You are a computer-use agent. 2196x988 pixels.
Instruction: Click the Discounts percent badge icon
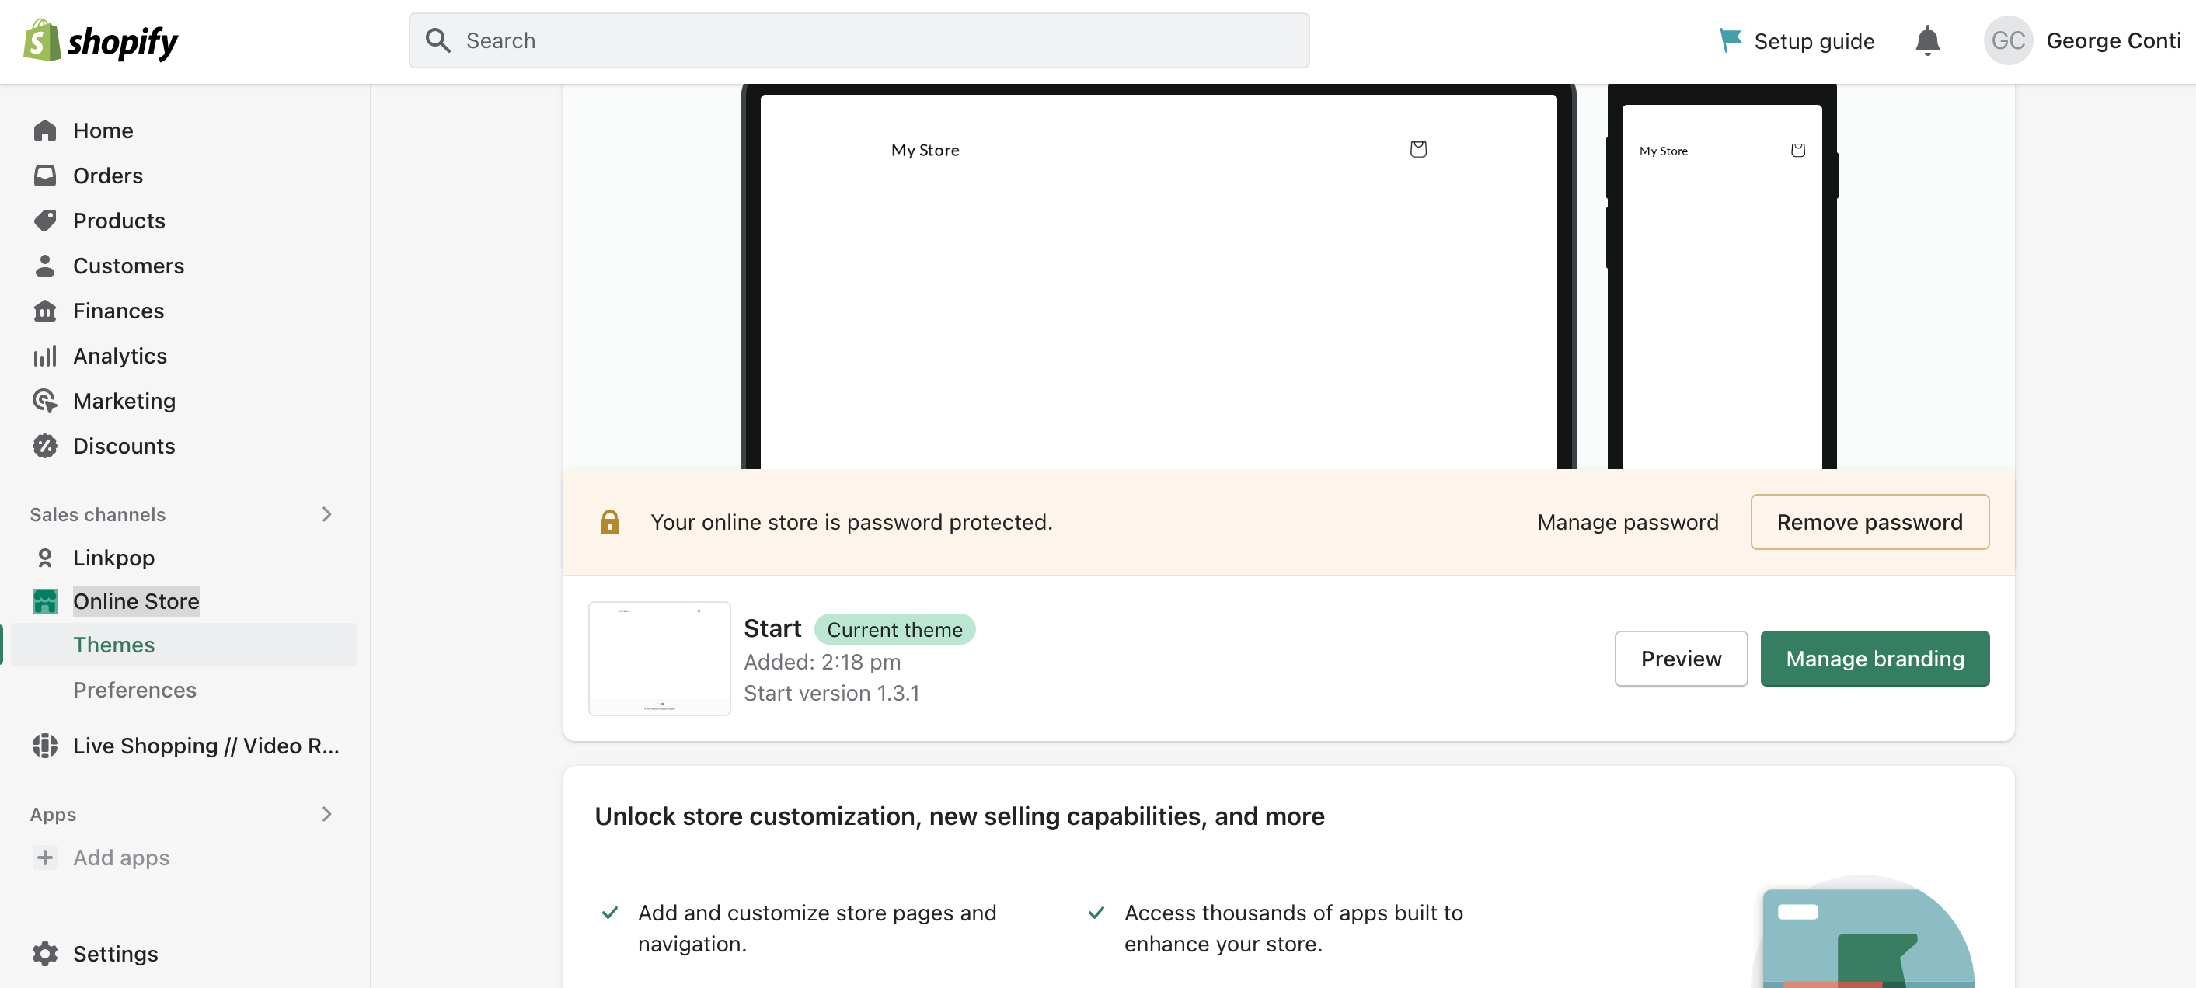44,446
